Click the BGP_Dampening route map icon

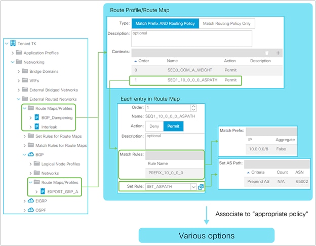(36, 117)
